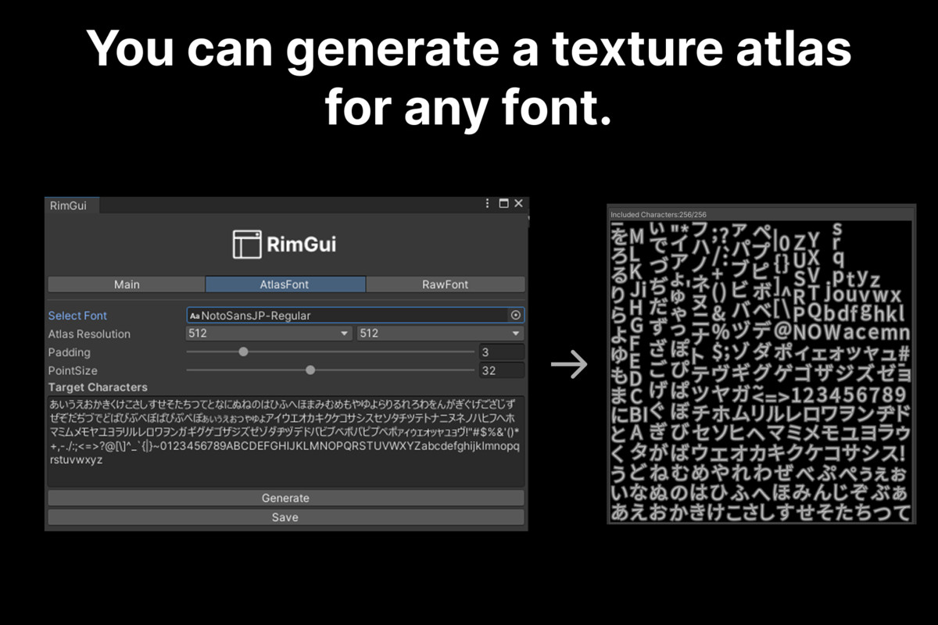Click inside the Target Characters text area
938x625 pixels.
[286, 441]
